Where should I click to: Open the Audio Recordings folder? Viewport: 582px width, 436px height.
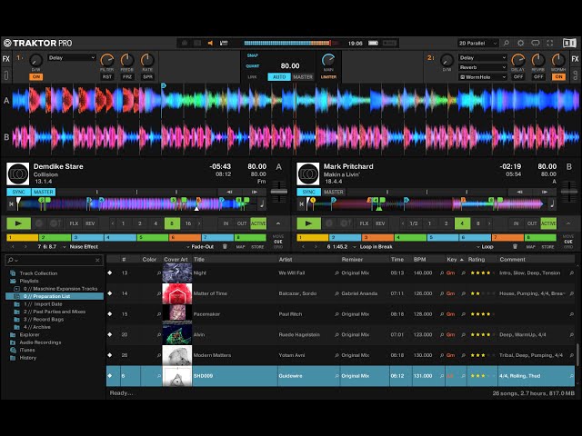point(40,342)
